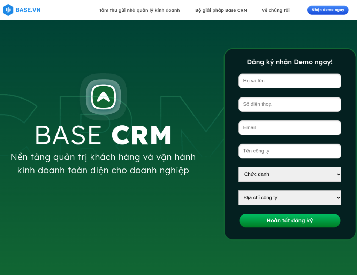This screenshot has height=275, width=357.
Task: Click the "Đăng ký nhận Demo ngay!" heading
Action: point(290,62)
